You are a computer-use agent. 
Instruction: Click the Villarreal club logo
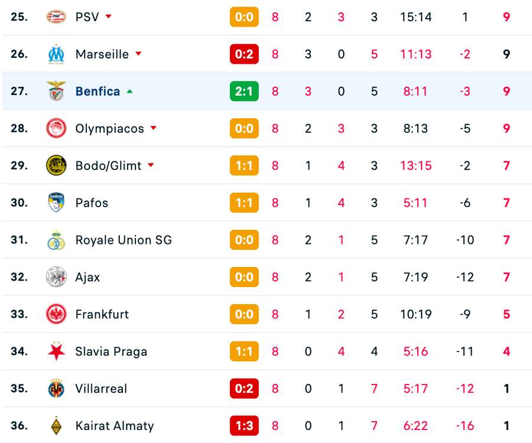coord(57,389)
